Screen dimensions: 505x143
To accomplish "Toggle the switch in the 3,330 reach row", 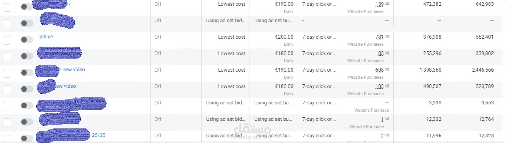I will point(27,106).
